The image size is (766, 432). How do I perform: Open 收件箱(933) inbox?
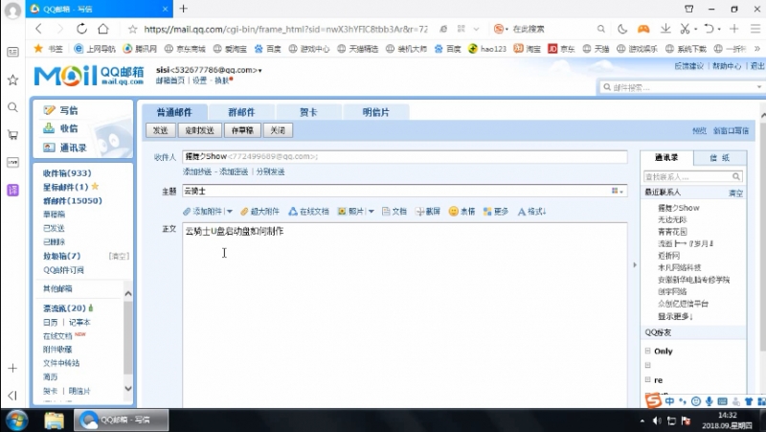point(67,173)
